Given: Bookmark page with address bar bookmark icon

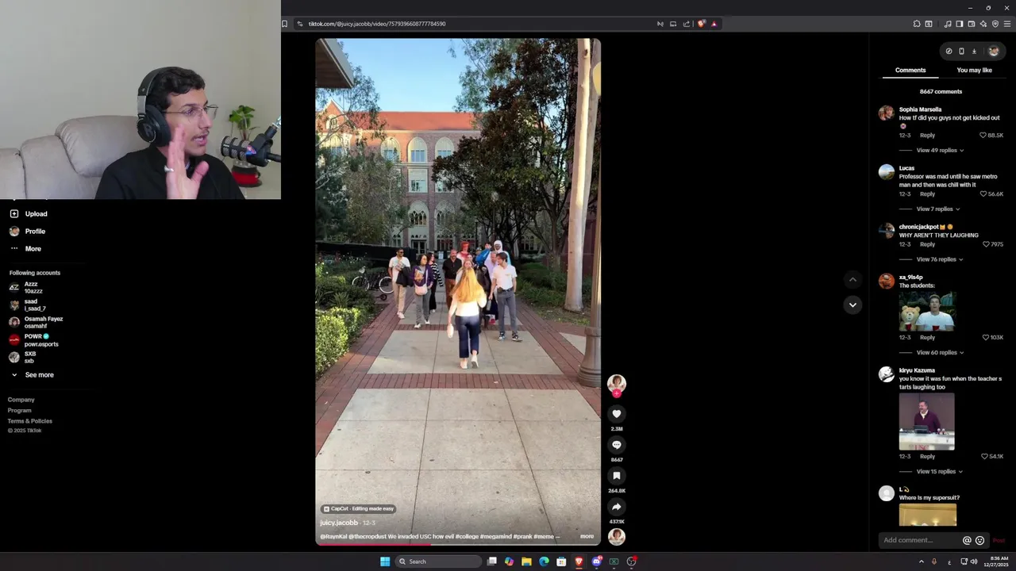Looking at the screenshot, I should click(284, 24).
